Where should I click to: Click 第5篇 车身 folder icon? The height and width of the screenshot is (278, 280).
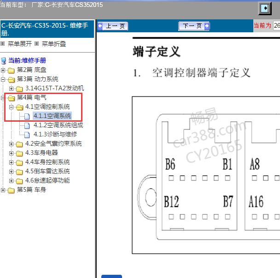[x=11, y=190]
